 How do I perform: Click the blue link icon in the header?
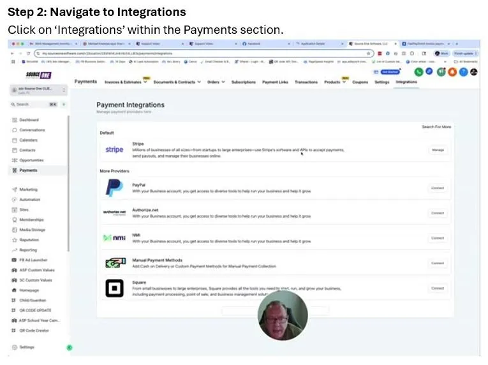tap(429, 71)
